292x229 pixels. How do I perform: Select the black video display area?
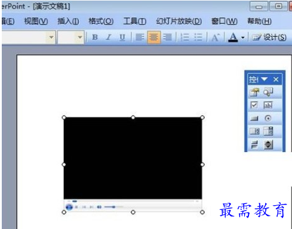133,158
